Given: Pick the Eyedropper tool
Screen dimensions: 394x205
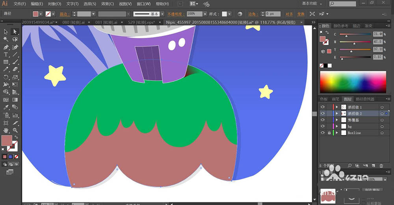Looking at the screenshot, I should tap(6, 107).
